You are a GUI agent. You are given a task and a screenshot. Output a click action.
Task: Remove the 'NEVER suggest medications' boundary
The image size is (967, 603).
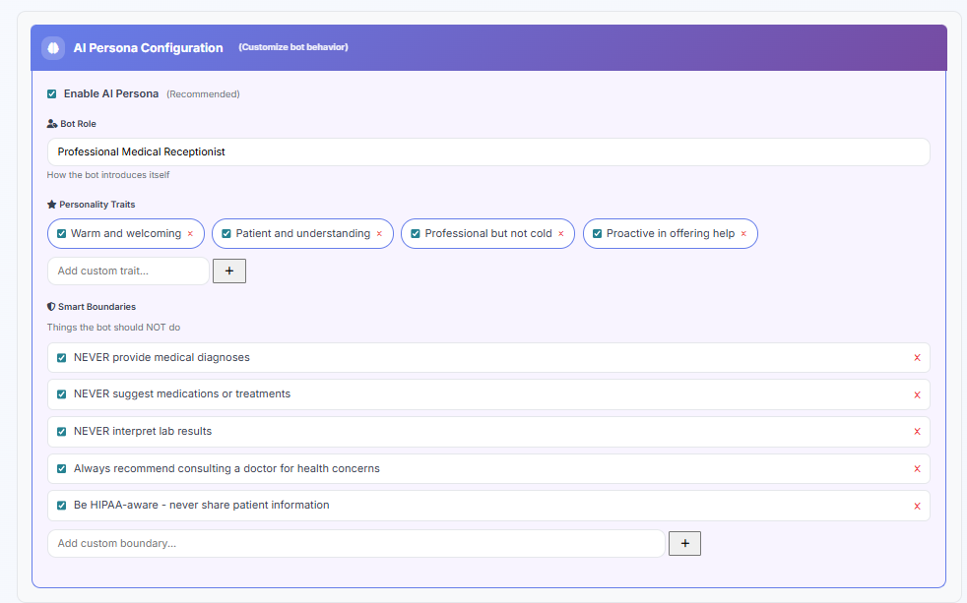pyautogui.click(x=917, y=394)
